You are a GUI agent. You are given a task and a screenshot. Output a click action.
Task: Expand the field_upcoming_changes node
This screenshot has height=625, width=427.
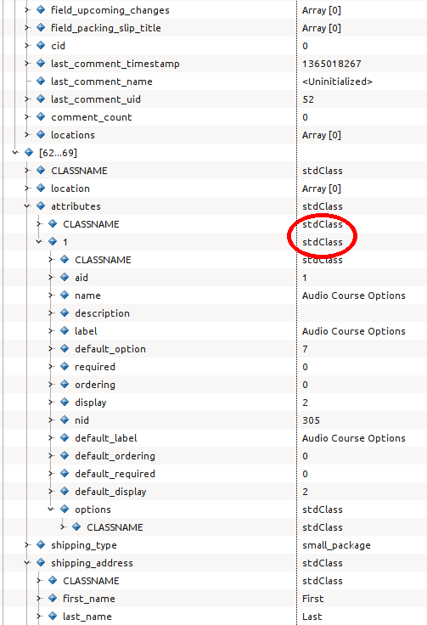[x=27, y=9]
